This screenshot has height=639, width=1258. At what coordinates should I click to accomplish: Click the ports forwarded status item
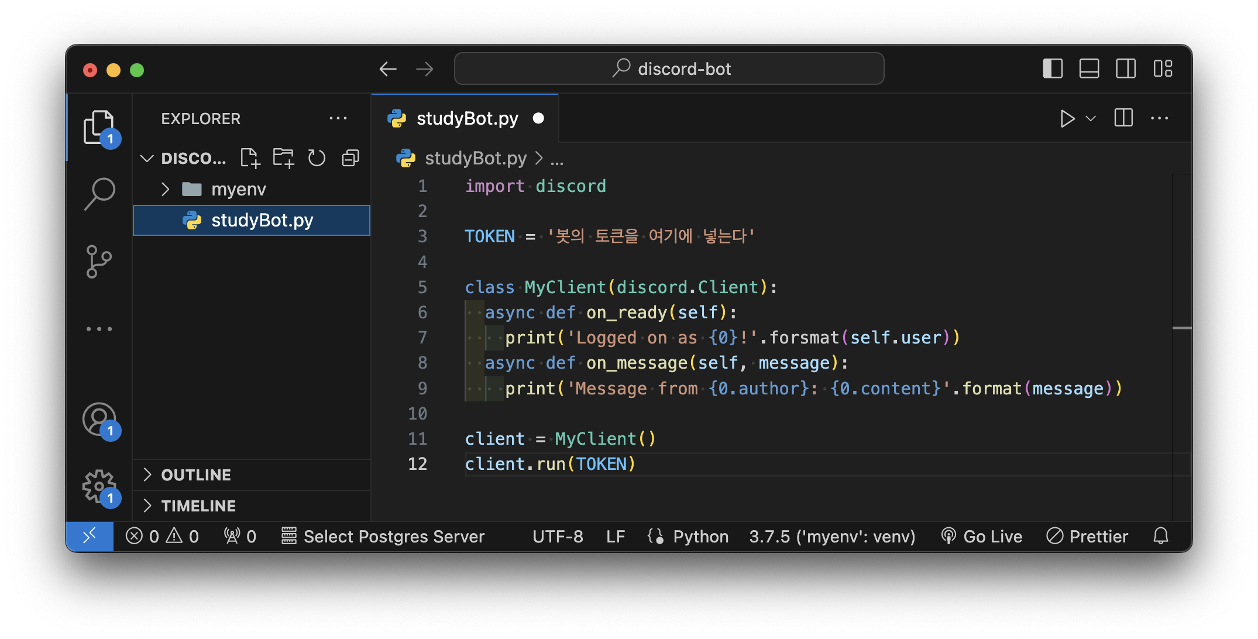(x=240, y=536)
